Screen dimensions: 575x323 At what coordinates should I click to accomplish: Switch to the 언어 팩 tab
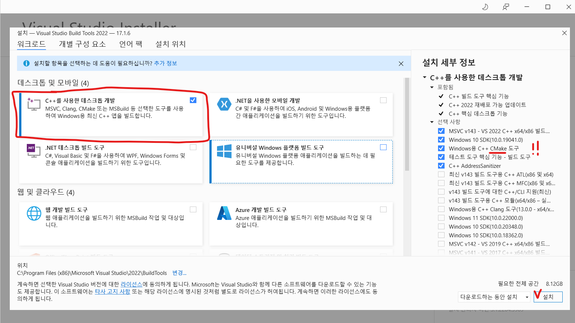(131, 44)
